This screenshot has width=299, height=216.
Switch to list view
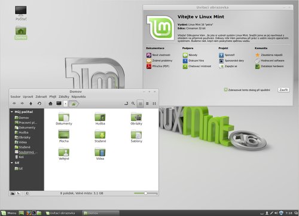[147, 104]
